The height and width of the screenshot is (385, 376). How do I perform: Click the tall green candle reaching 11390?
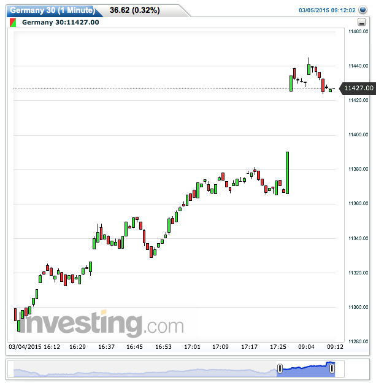287,173
